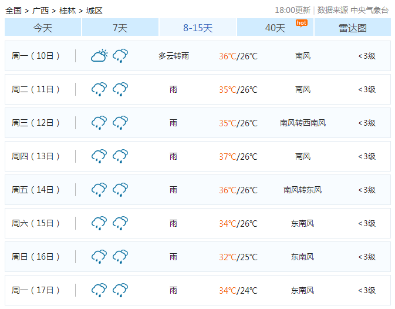This screenshot has width=395, height=309.
Task: Click the 36℃/26℃ temperature for 周一 10日
Action: point(238,56)
